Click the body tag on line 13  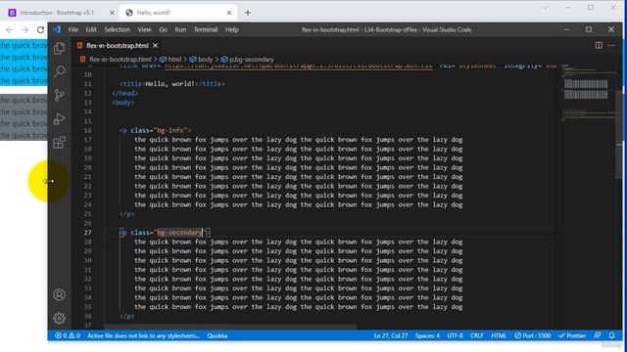[x=123, y=103]
